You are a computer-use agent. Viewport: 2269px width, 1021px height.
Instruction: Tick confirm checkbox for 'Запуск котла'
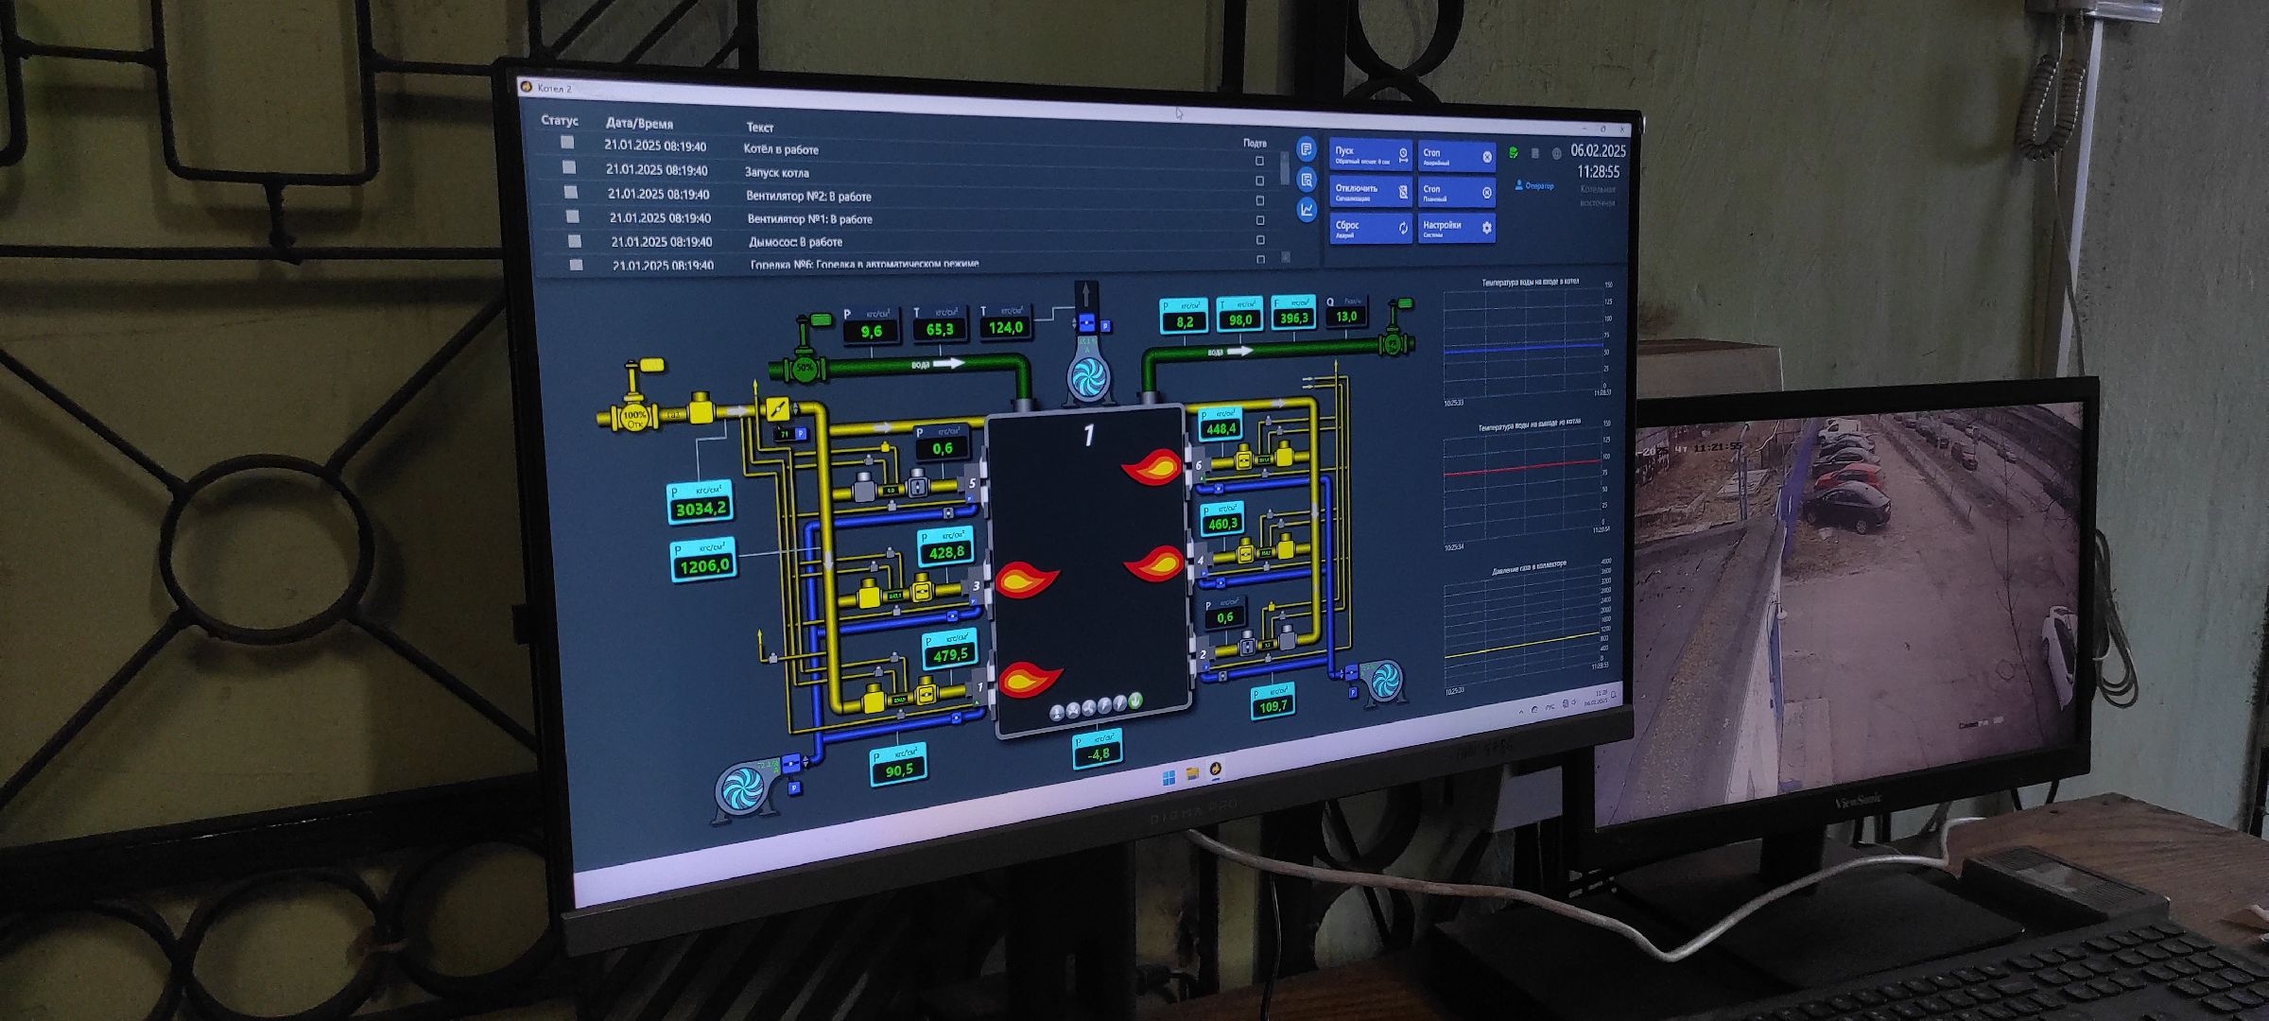tap(1259, 181)
